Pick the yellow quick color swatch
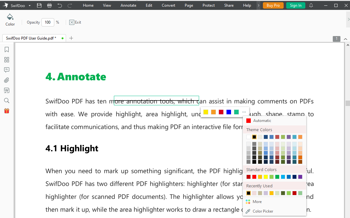The width and height of the screenshot is (350, 218). (206, 112)
